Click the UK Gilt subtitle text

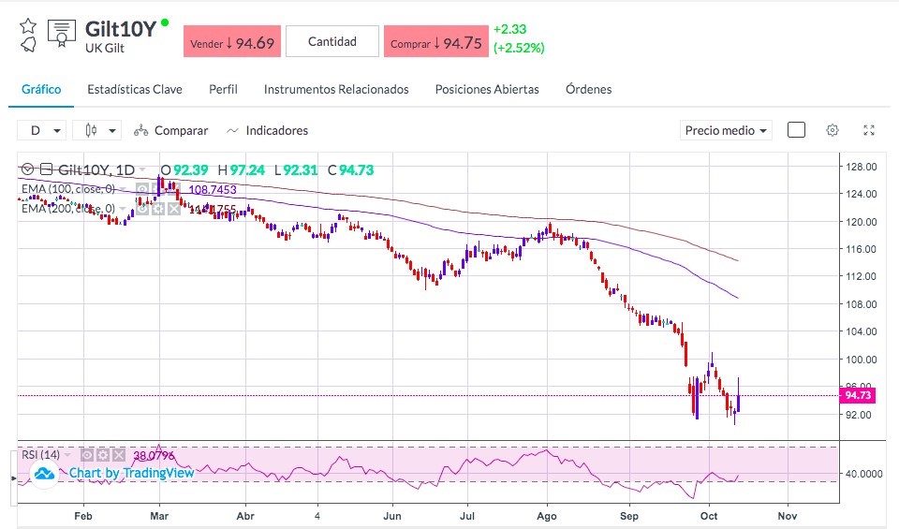(x=105, y=48)
